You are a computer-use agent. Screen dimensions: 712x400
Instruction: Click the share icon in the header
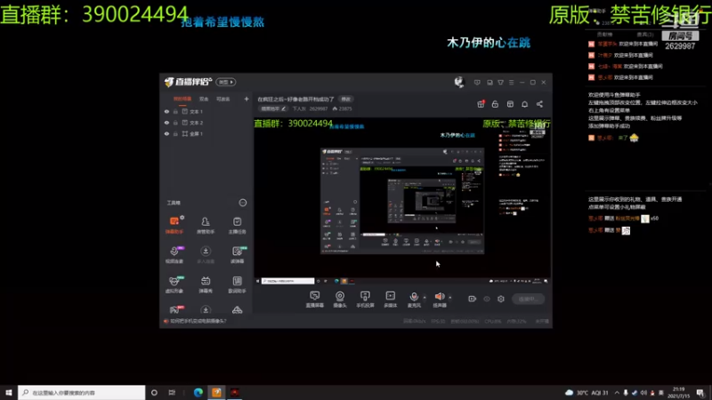coord(539,104)
